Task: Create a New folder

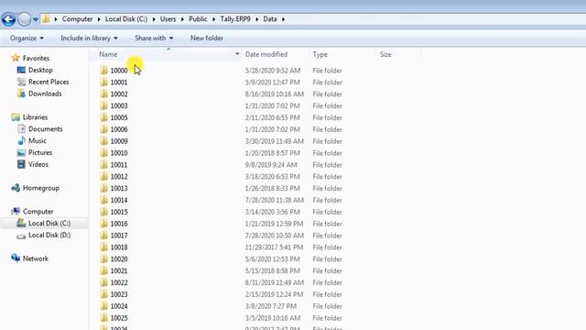Action: [x=207, y=38]
